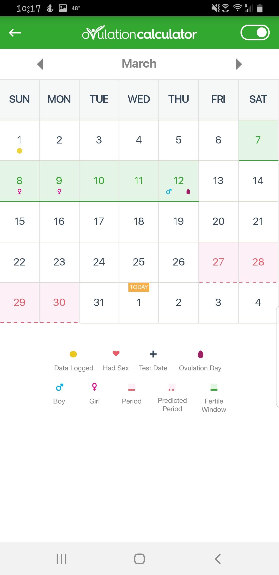
Task: Tap the yellow data logged dot on March 1
Action: point(19,151)
